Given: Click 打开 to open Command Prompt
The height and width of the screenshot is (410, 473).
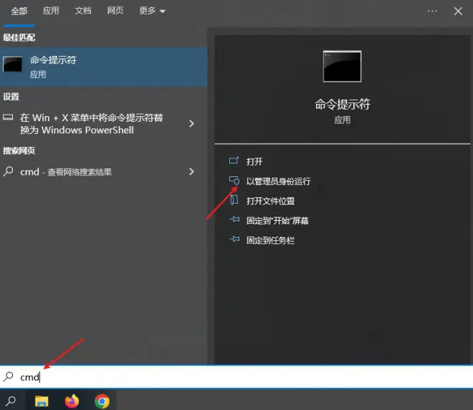Looking at the screenshot, I should click(254, 162).
